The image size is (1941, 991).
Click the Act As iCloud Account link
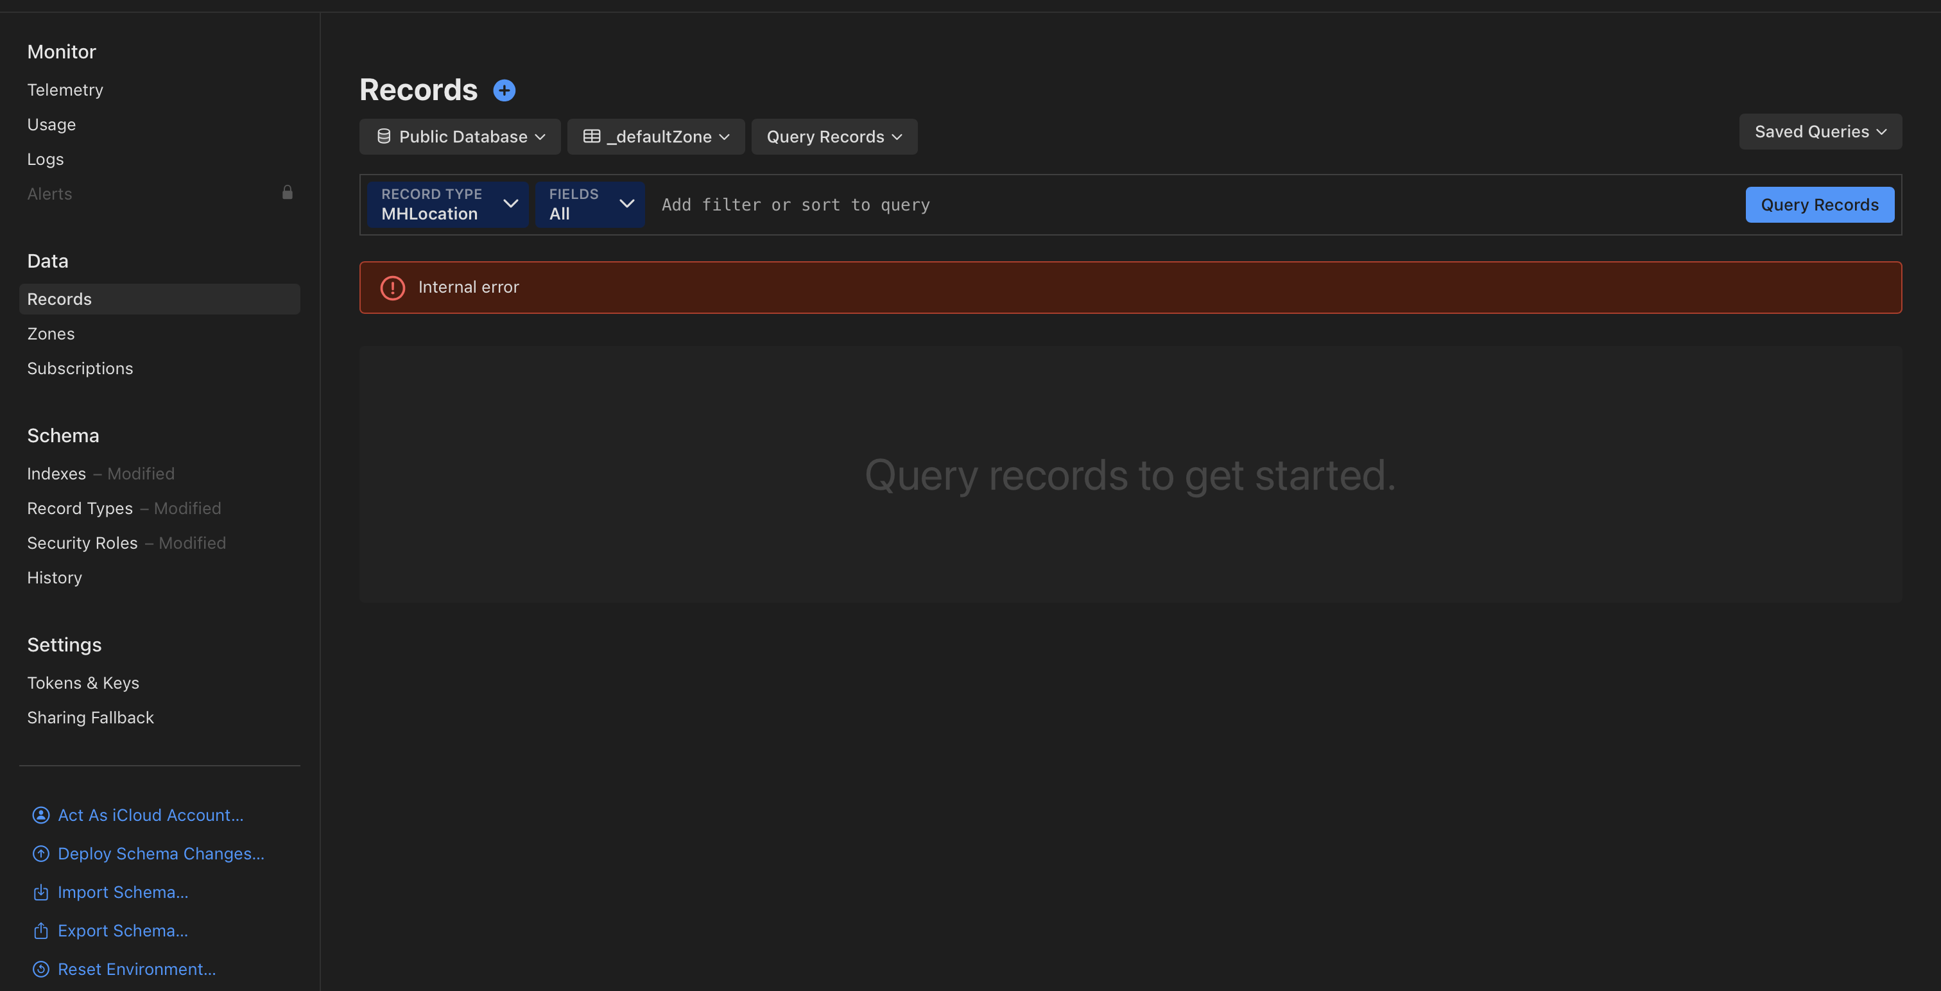pos(151,815)
